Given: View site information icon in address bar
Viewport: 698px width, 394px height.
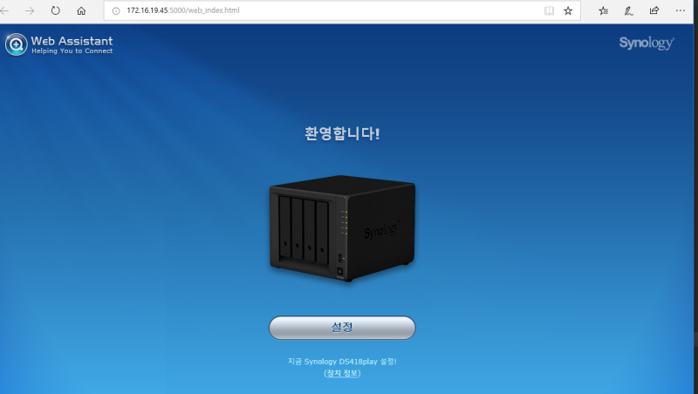Looking at the screenshot, I should click(116, 10).
